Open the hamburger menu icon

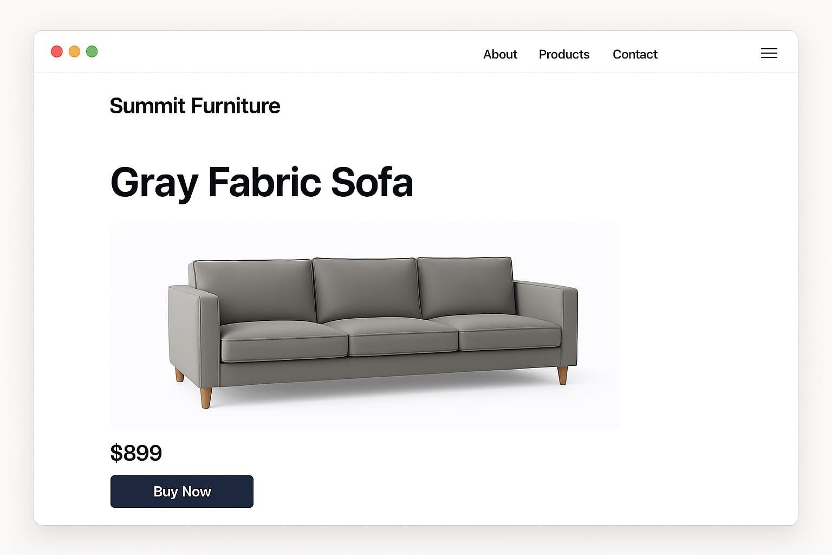tap(769, 53)
